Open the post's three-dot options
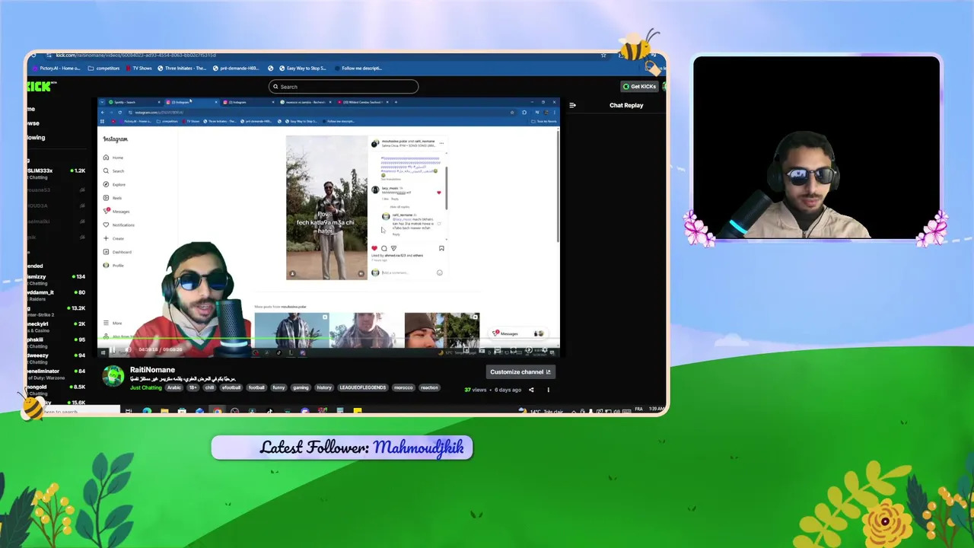Viewport: 974px width, 548px height. (x=441, y=142)
